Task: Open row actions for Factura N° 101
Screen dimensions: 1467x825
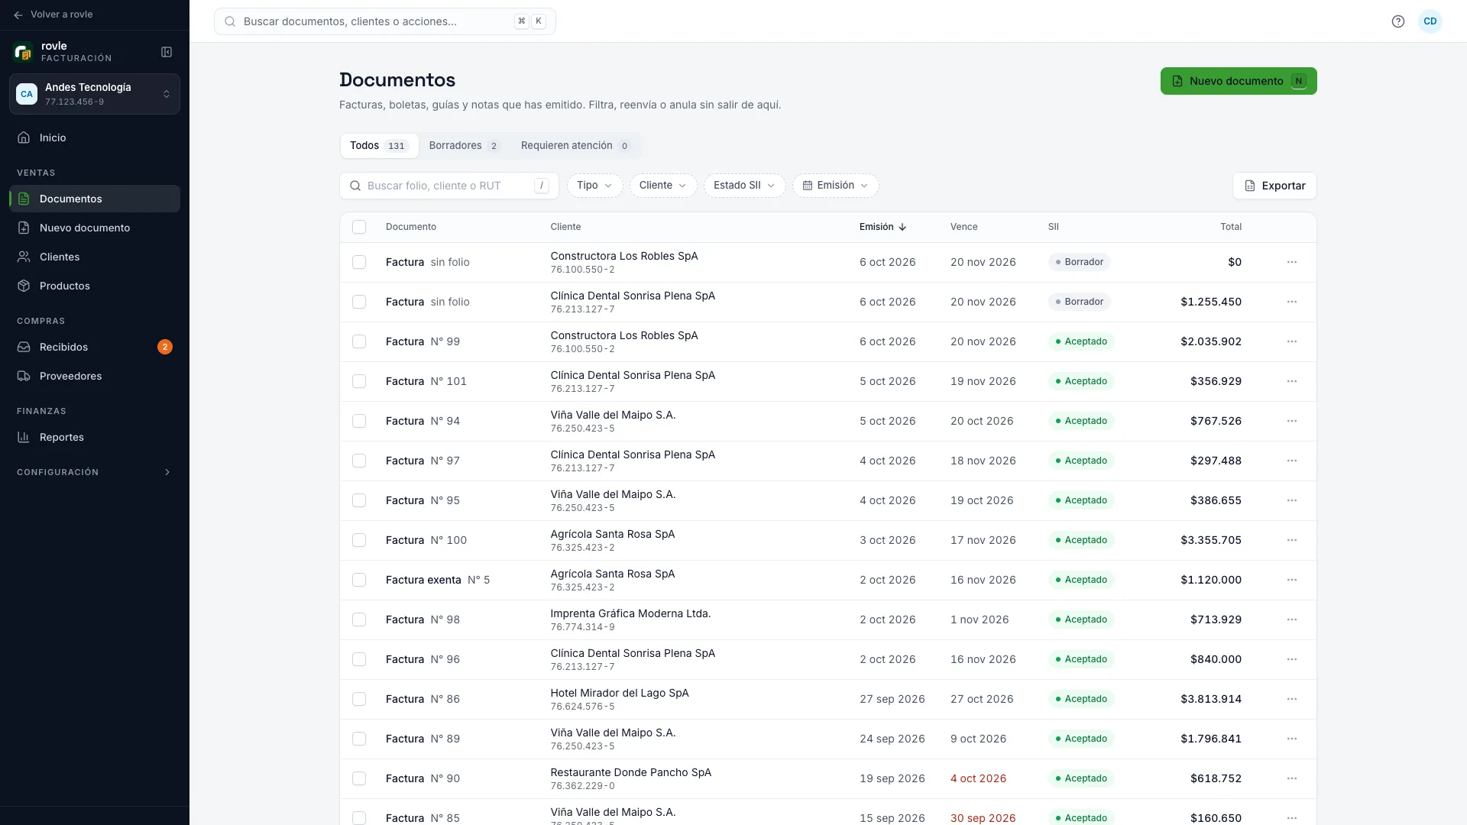Action: (x=1292, y=381)
